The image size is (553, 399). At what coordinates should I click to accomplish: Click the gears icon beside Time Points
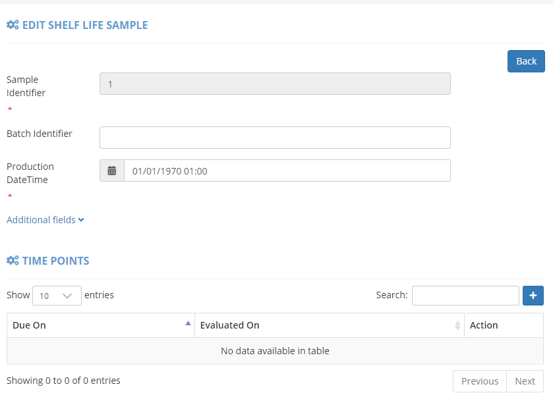pos(13,261)
